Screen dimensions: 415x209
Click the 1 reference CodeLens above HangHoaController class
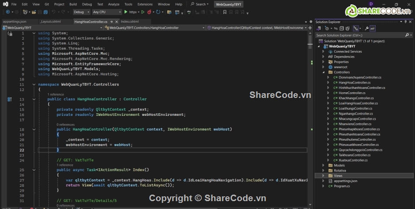(55, 94)
